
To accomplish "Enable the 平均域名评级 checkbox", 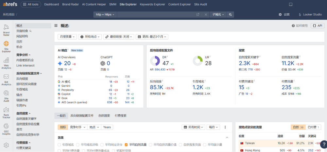I will [77, 144].
